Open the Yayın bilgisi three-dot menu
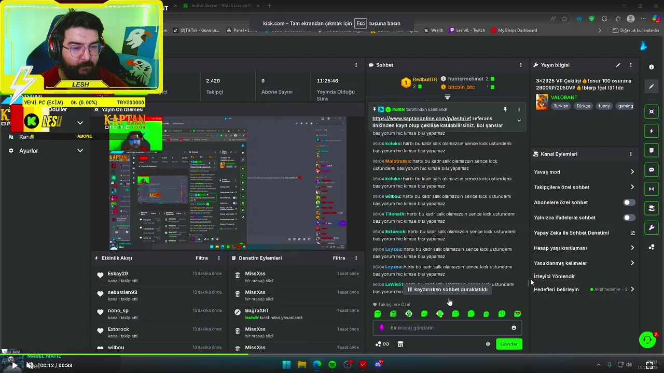 (631, 65)
